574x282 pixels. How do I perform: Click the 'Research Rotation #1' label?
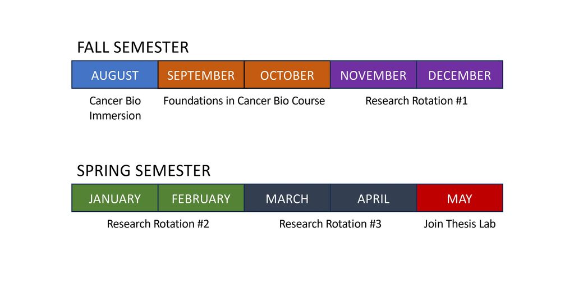[416, 101]
